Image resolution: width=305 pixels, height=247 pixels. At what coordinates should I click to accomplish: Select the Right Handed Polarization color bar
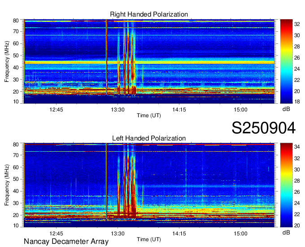[286, 61]
